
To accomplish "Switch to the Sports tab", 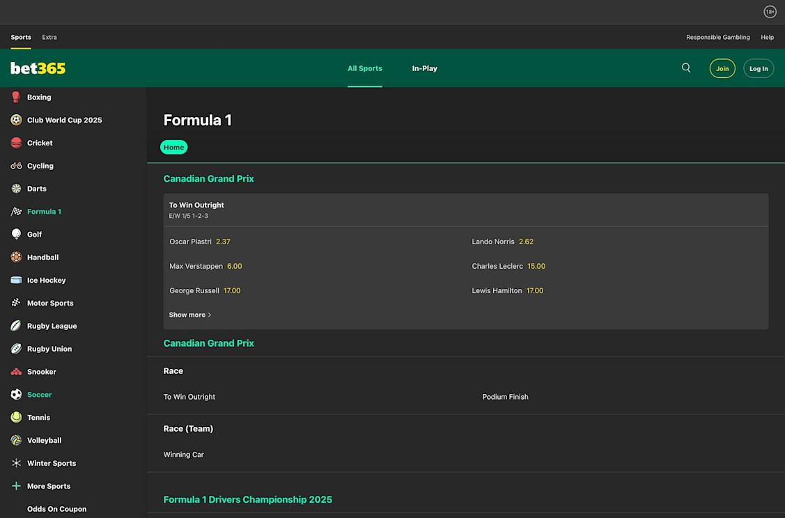I will (21, 37).
